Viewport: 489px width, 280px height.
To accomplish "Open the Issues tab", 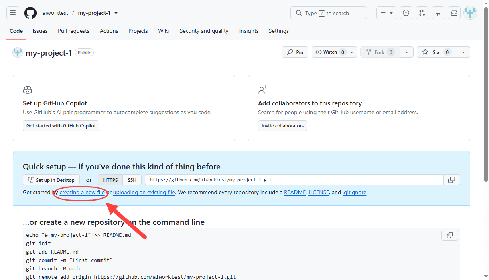I will (x=40, y=31).
